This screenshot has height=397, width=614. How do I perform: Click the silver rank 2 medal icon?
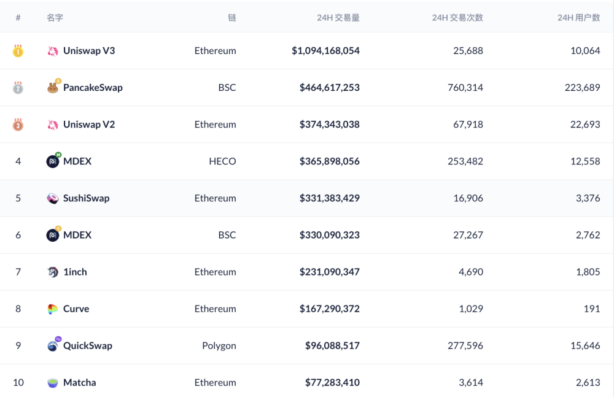click(18, 88)
